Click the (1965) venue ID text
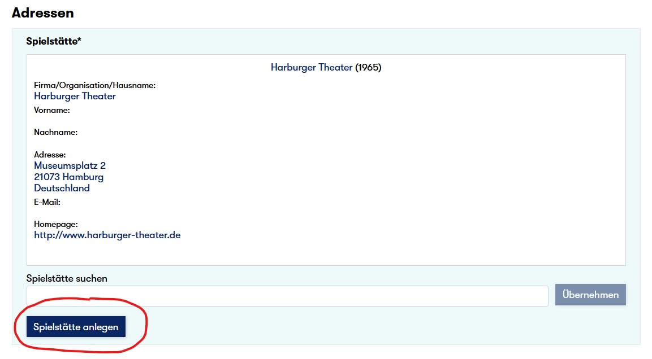652x359 pixels. (368, 68)
